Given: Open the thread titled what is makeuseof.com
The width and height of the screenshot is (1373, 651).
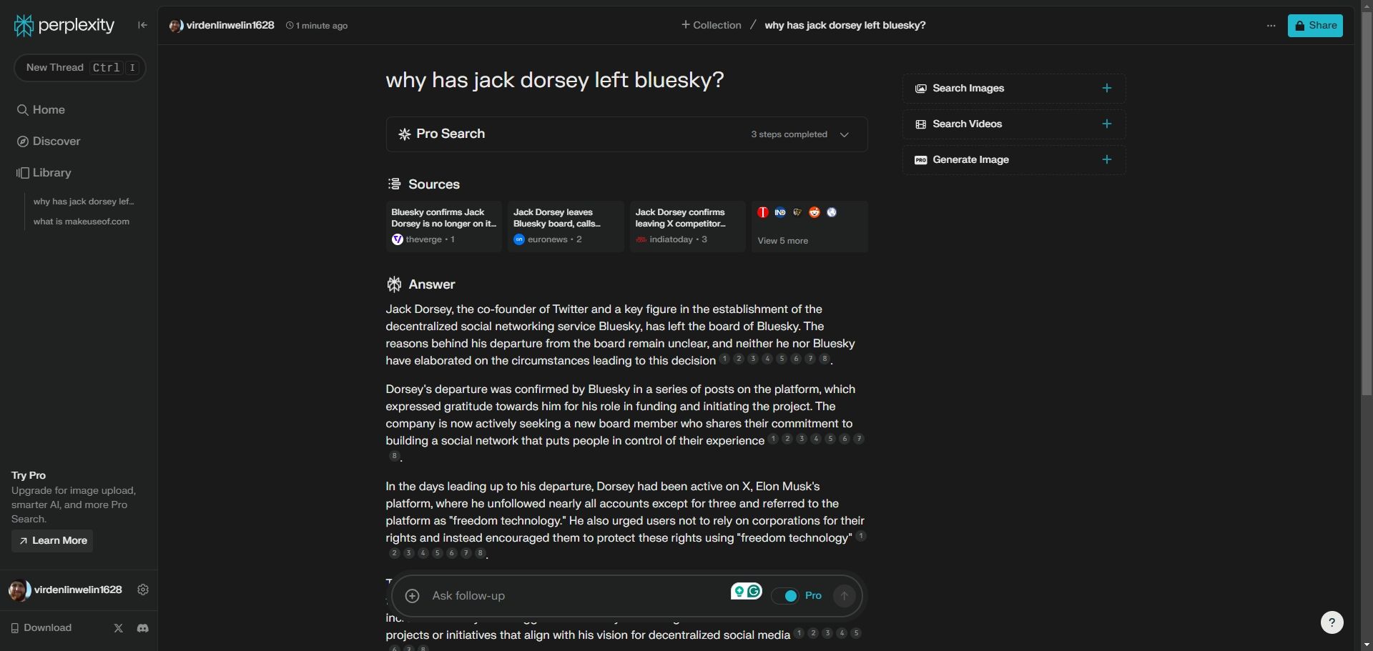Looking at the screenshot, I should pos(82,222).
